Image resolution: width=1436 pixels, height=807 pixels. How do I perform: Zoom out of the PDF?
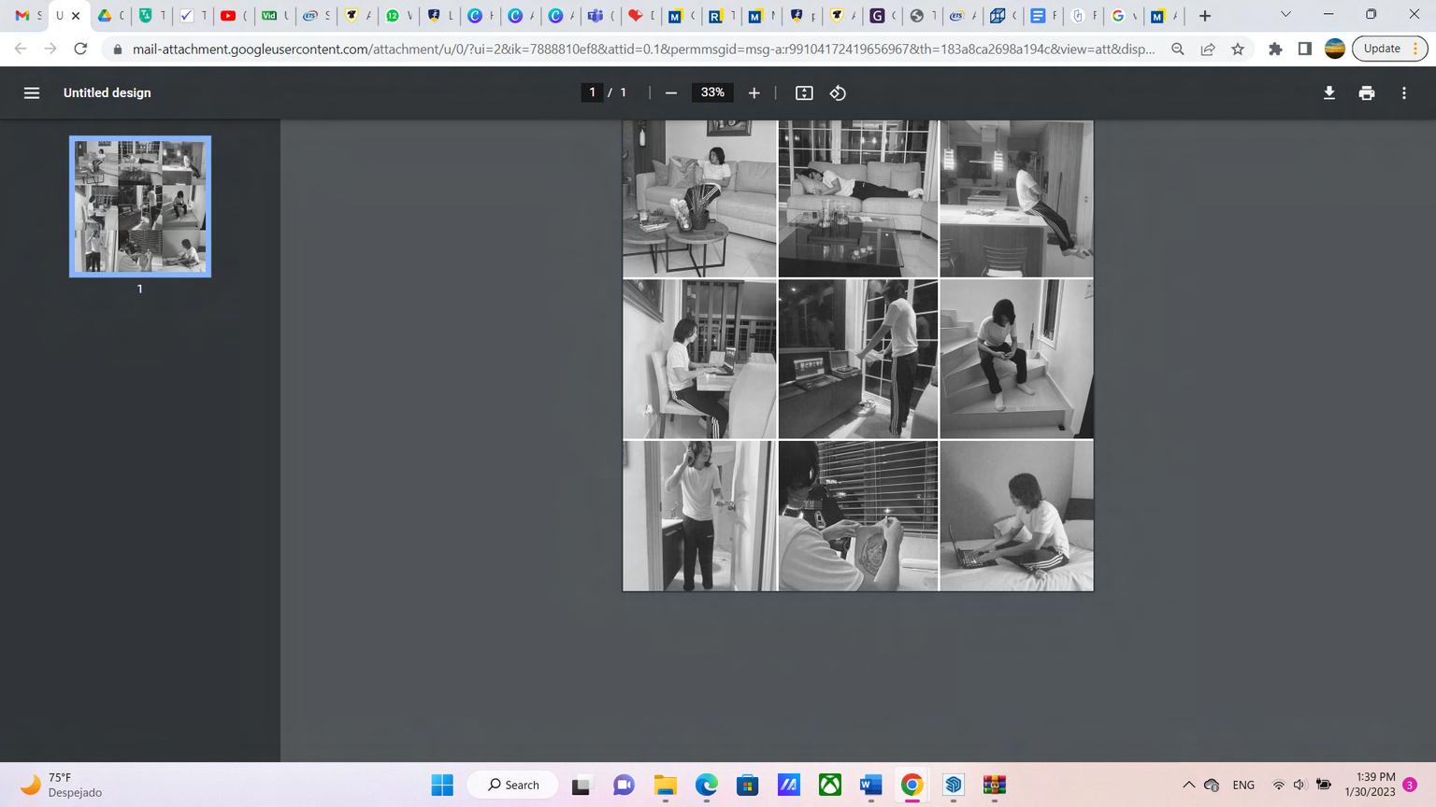670,92
